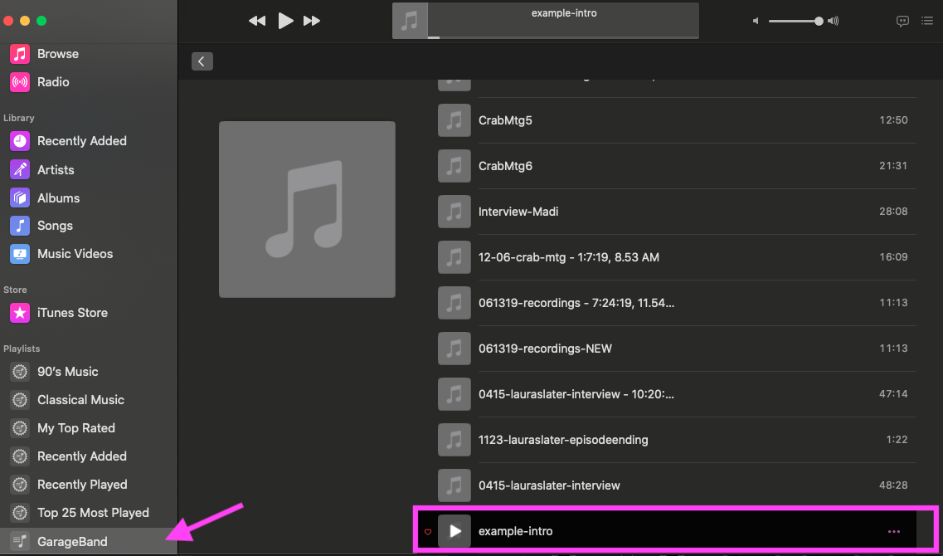This screenshot has width=943, height=556.
Task: Select the CrabMtg5 track
Action: pos(677,120)
